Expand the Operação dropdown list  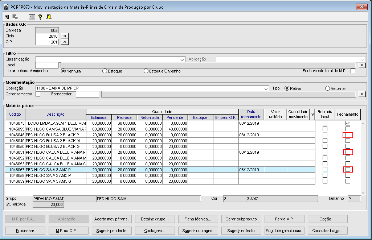[x=266, y=88]
